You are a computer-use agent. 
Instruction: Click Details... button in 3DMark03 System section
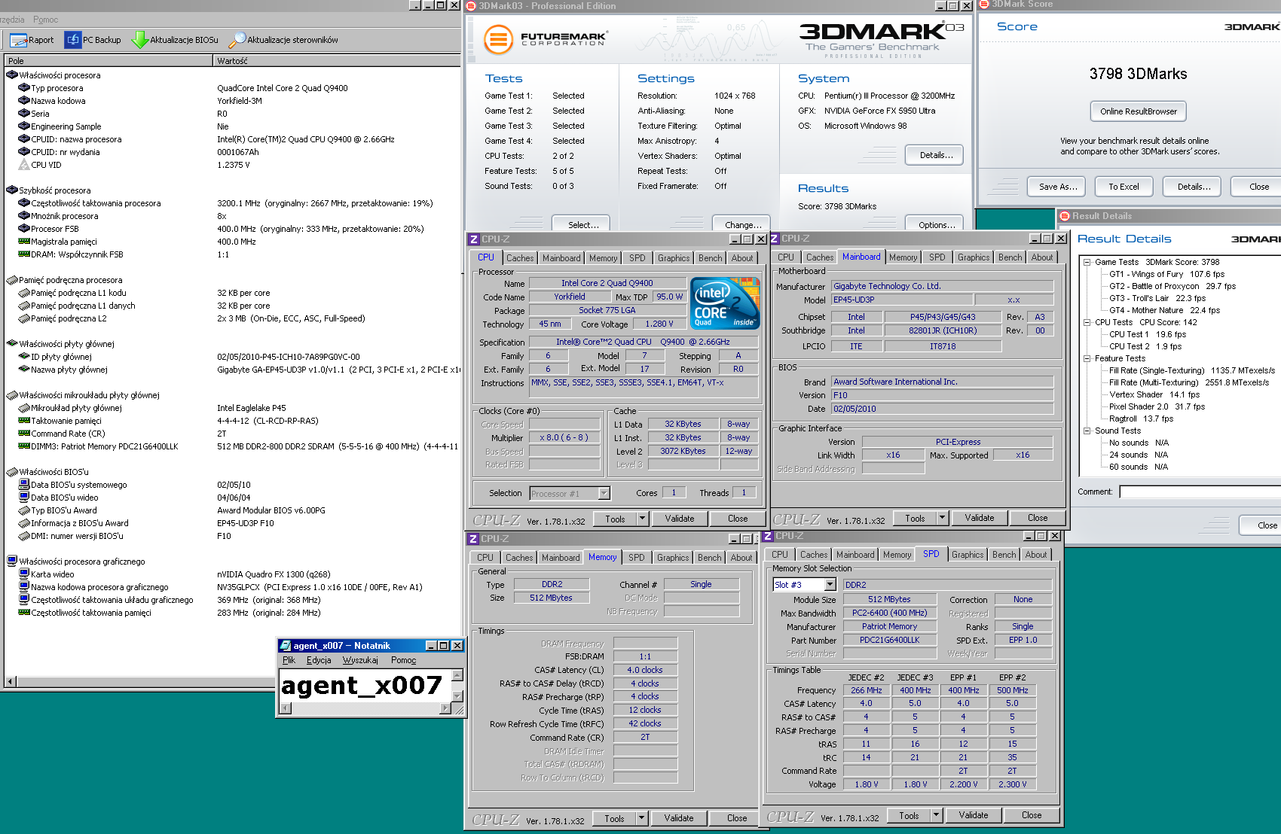[936, 155]
